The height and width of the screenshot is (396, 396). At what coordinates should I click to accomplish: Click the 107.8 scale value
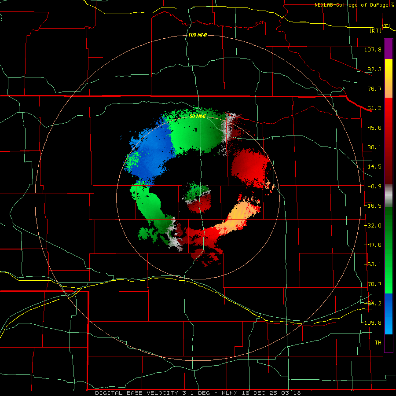point(373,49)
